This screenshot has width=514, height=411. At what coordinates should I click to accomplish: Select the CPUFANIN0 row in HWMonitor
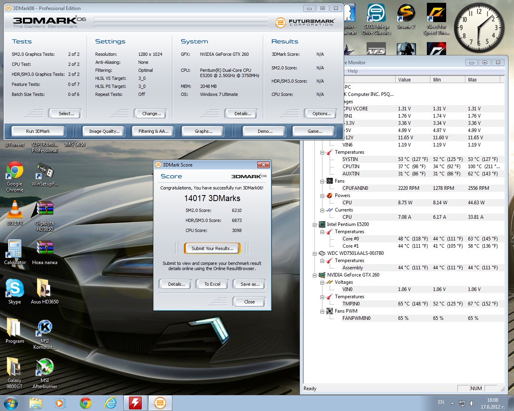pos(422,188)
